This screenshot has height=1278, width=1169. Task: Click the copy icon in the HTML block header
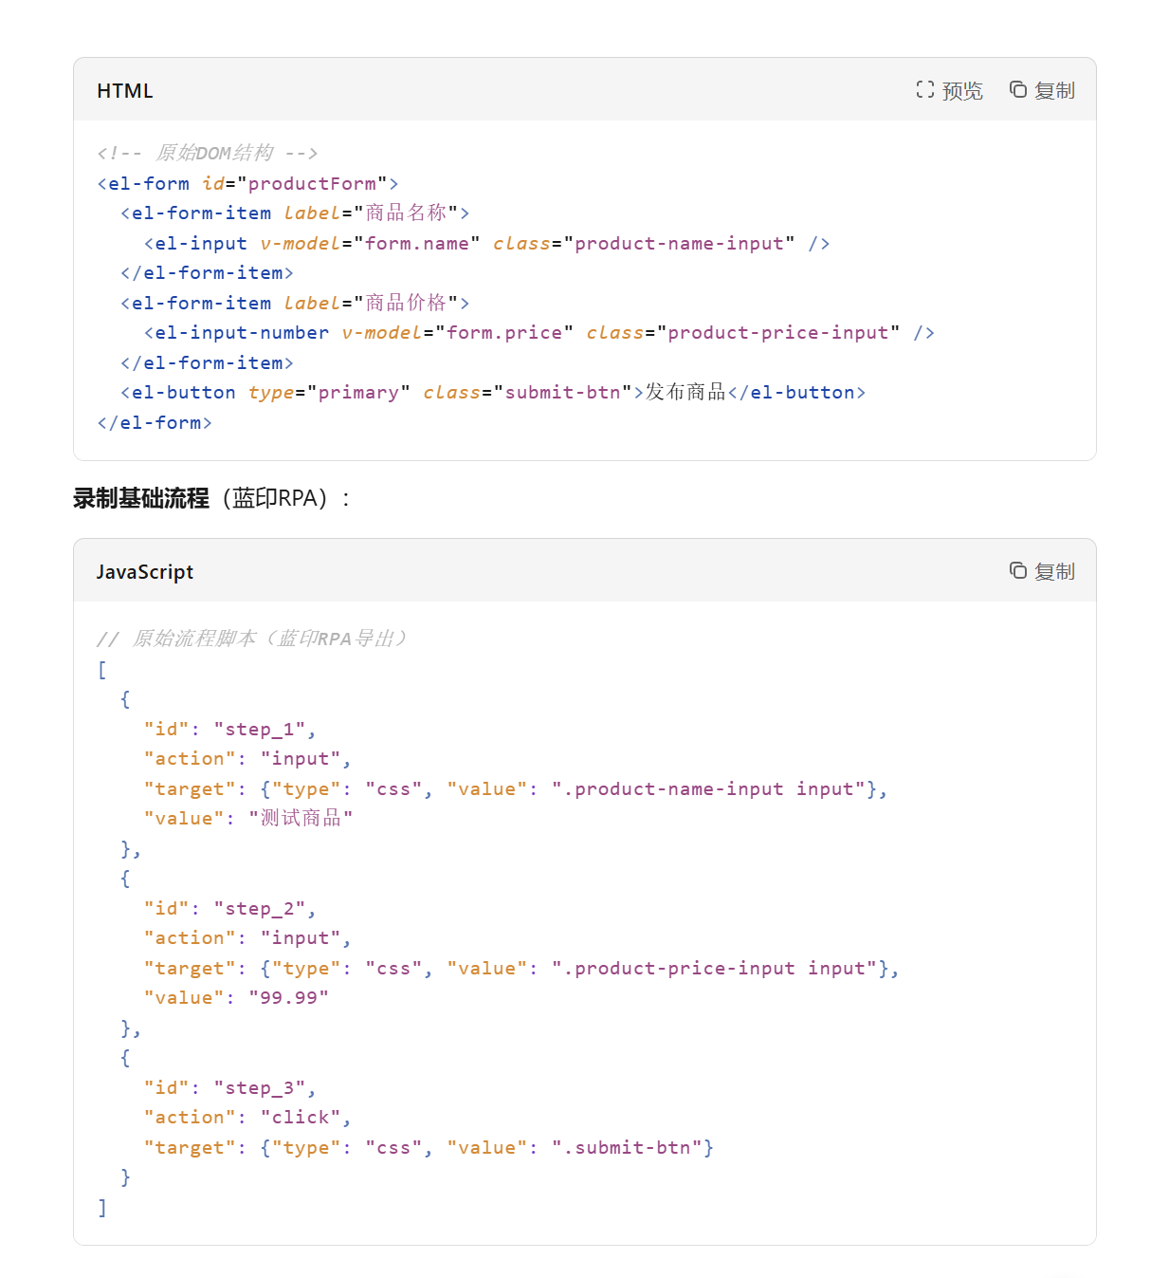[1018, 89]
